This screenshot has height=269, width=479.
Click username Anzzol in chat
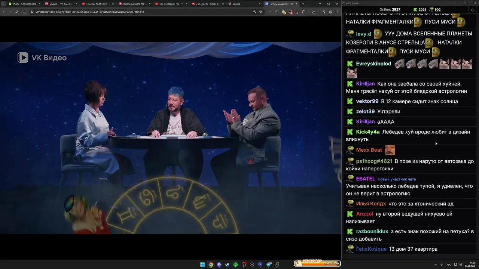coord(364,214)
